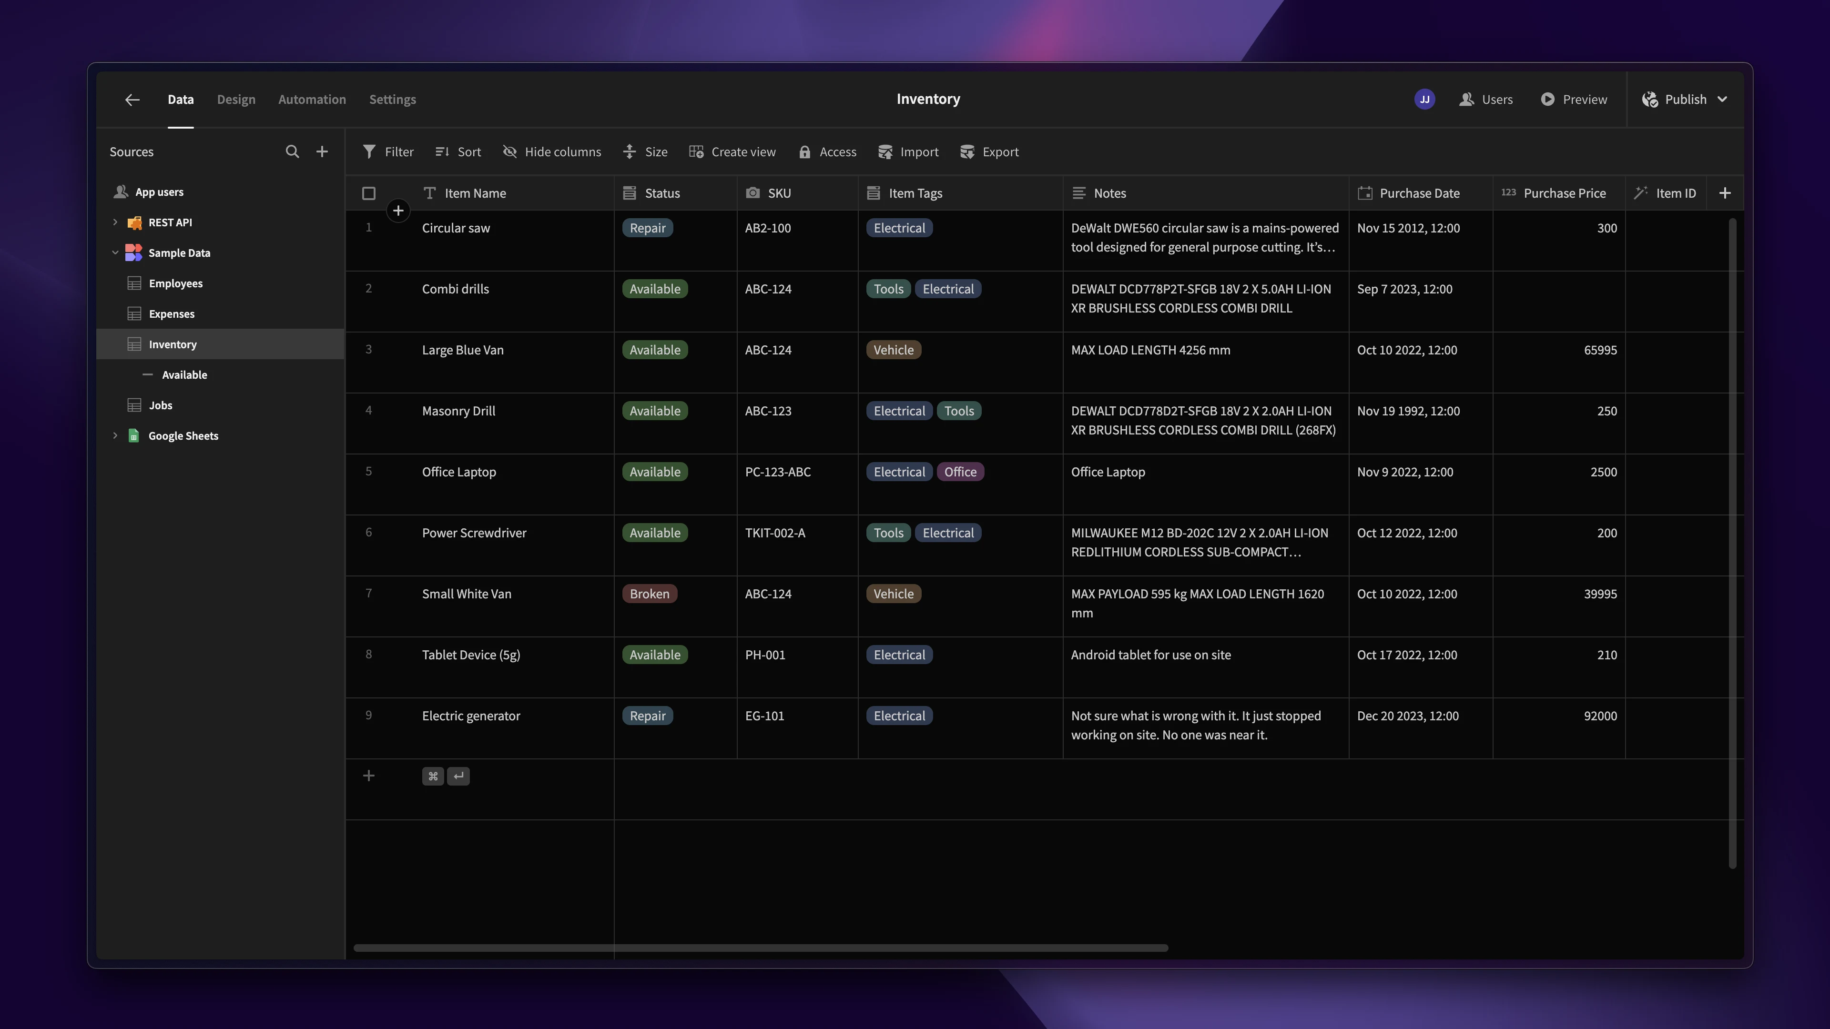
Task: Open the Publish dropdown
Action: pyautogui.click(x=1685, y=100)
